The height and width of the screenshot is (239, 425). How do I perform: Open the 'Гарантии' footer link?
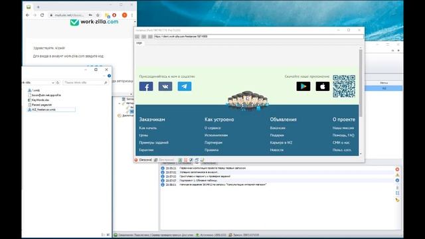(146, 150)
